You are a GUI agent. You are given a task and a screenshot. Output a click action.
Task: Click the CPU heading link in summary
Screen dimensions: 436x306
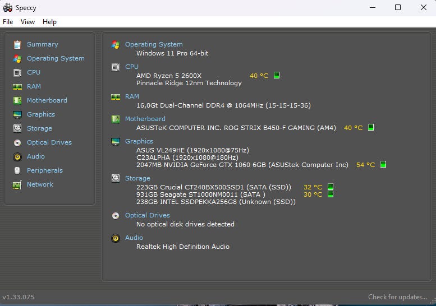(132, 67)
